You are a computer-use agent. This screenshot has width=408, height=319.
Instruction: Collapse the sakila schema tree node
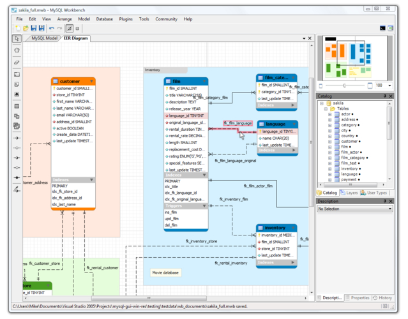321,103
